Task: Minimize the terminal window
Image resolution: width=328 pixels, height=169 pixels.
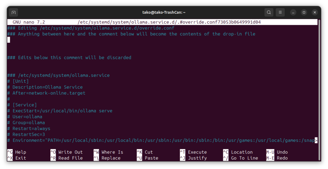Action: click(293, 12)
